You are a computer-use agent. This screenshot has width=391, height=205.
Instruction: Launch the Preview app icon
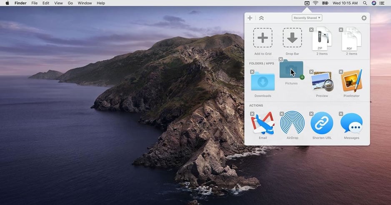[322, 81]
